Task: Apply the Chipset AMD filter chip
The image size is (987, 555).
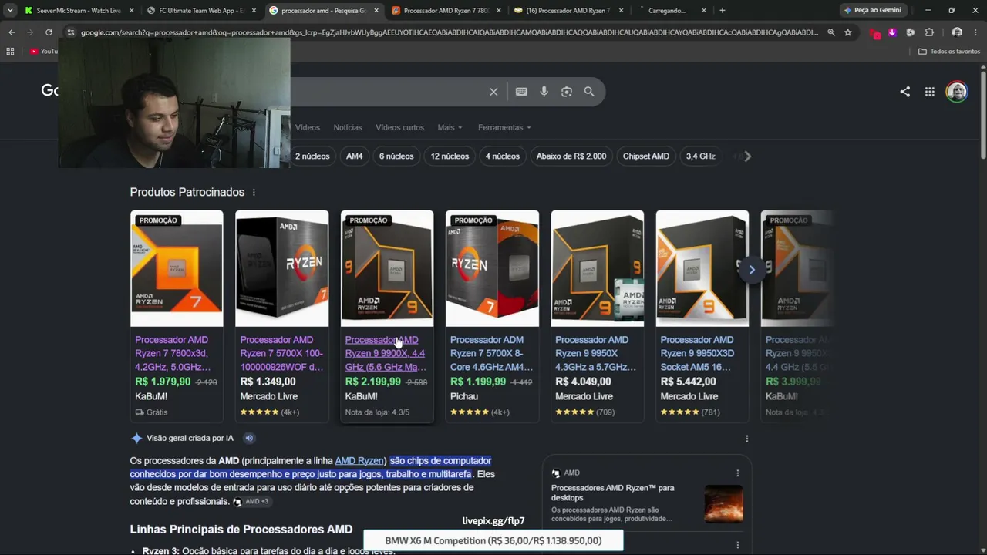Action: (x=646, y=156)
